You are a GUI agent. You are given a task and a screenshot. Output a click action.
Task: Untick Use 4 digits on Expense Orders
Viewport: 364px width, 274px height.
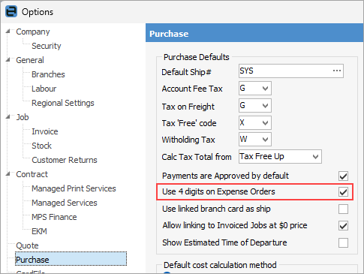[x=343, y=192]
